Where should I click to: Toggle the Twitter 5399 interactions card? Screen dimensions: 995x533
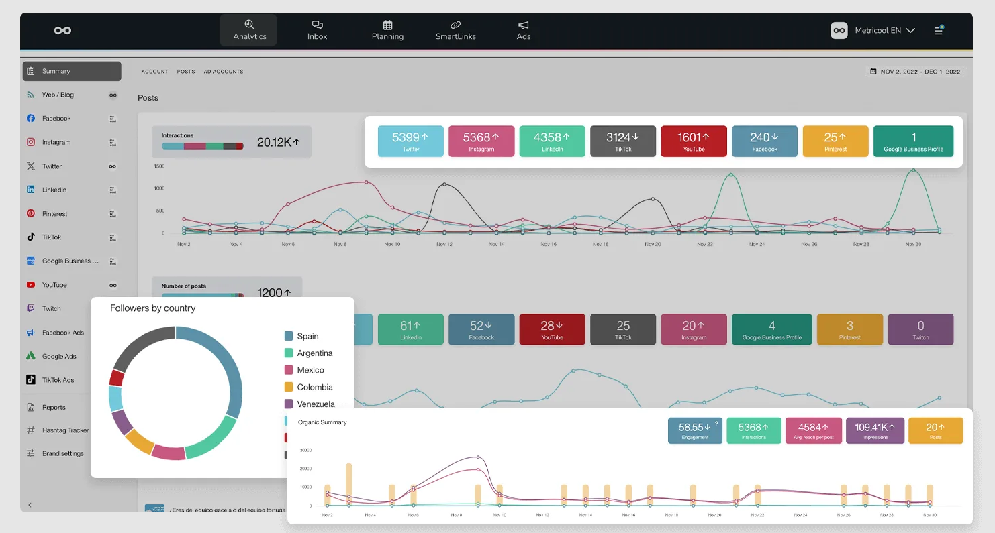coord(411,141)
